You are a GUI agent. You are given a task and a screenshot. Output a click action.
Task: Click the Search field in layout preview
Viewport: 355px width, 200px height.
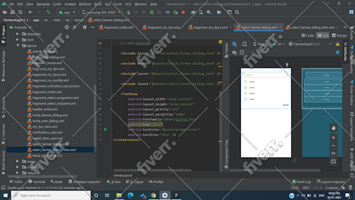pos(266,75)
